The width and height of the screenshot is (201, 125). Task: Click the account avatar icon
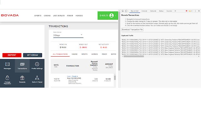click(x=111, y=15)
